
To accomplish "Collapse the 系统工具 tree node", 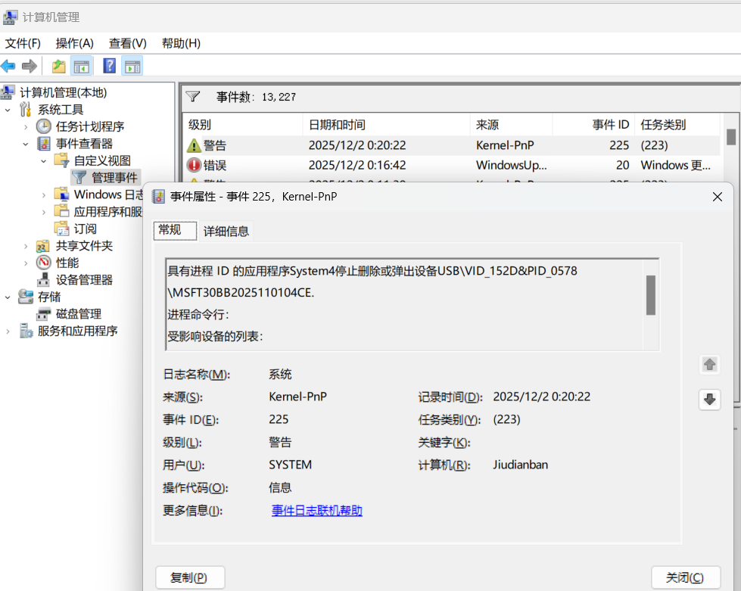I will point(8,110).
